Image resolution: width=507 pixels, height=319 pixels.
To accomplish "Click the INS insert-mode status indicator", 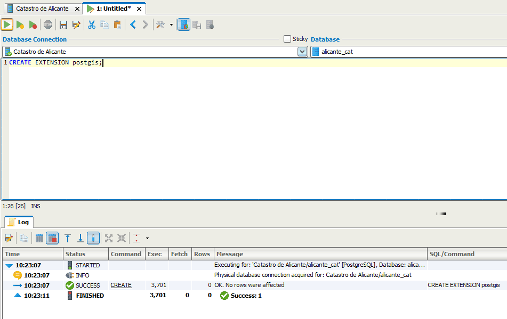I will [x=36, y=206].
